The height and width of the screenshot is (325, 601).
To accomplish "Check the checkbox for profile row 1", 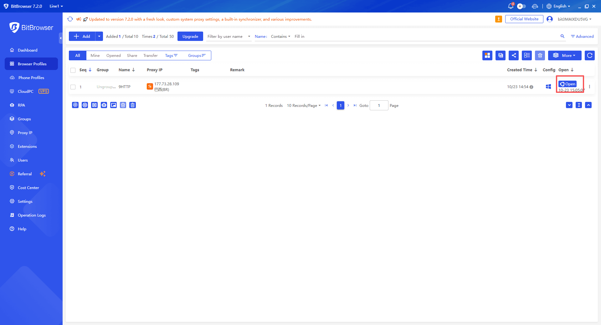I will point(73,87).
